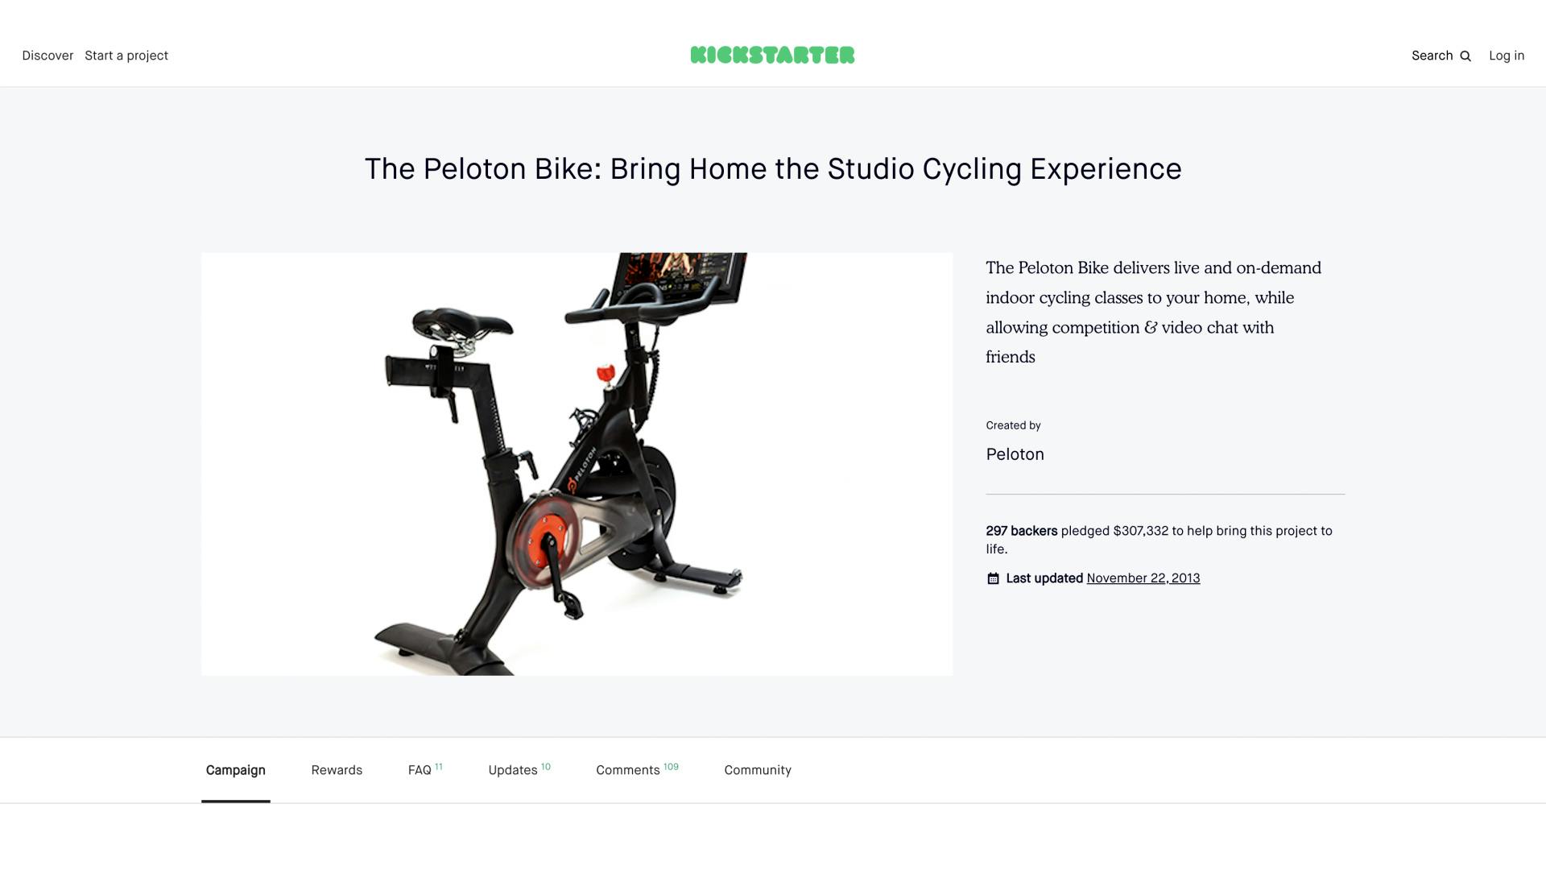Open the FAQ tab
Image resolution: width=1546 pixels, height=870 pixels.
coord(420,770)
